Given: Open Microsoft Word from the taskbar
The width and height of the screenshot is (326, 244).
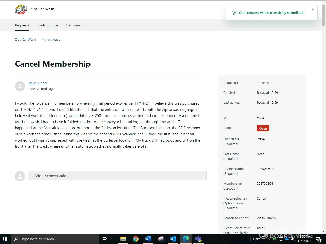Looking at the screenshot, I should click(x=148, y=239).
